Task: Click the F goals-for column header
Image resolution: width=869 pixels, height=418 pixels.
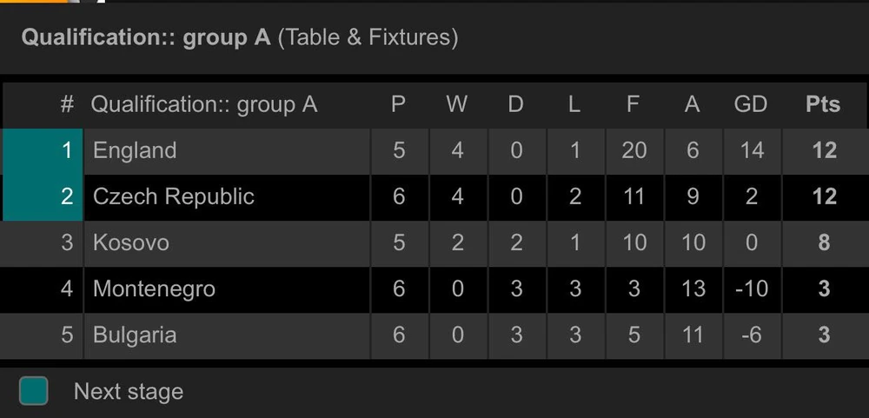Action: click(633, 104)
